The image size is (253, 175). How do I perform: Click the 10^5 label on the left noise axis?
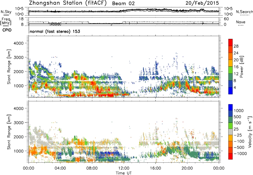(x=19, y=9)
